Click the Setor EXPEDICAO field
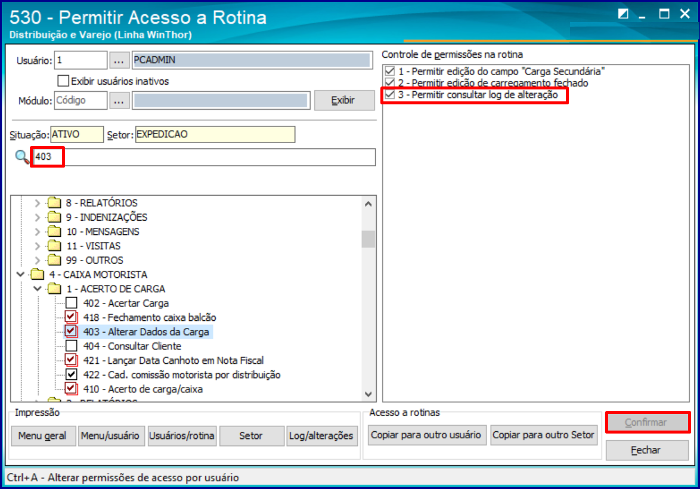Screen dimensions: 700x489 215,134
